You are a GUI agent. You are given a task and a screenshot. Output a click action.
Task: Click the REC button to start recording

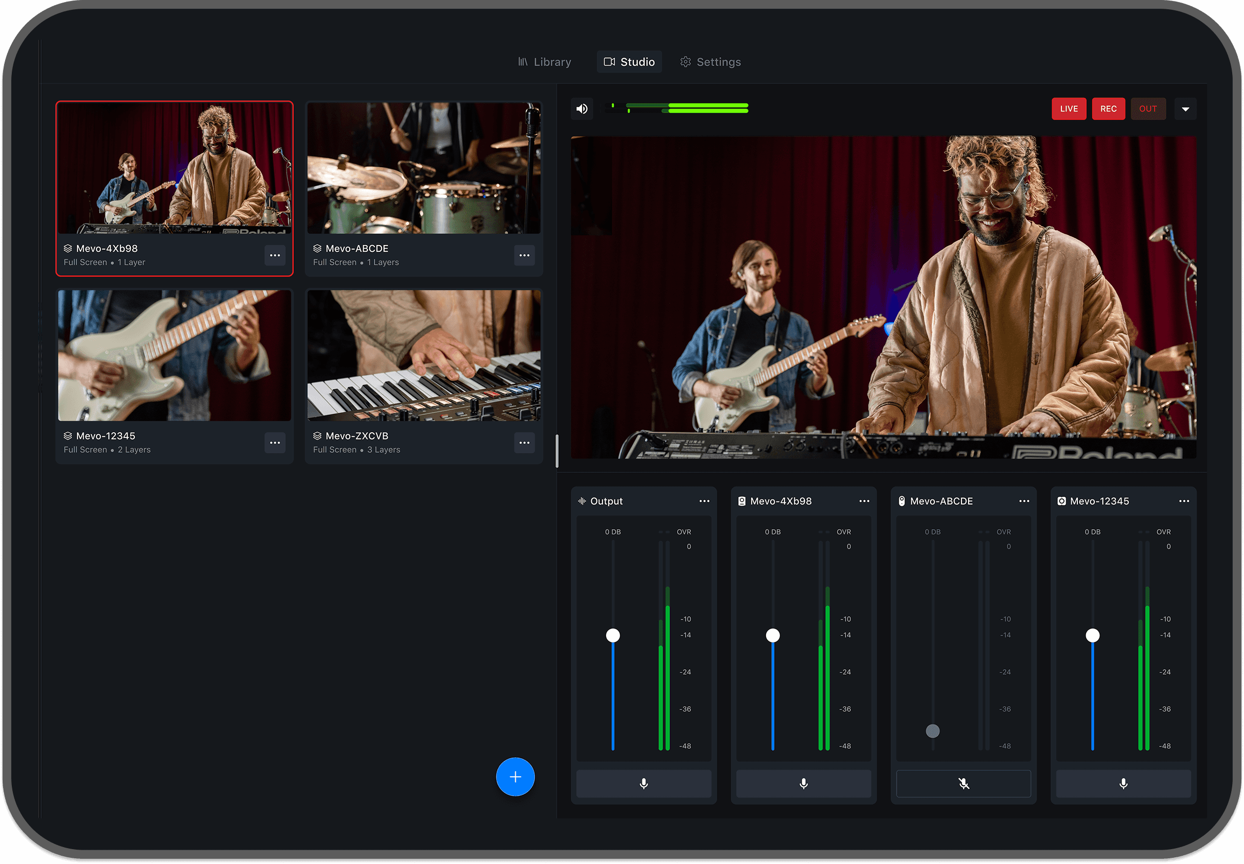click(x=1109, y=109)
